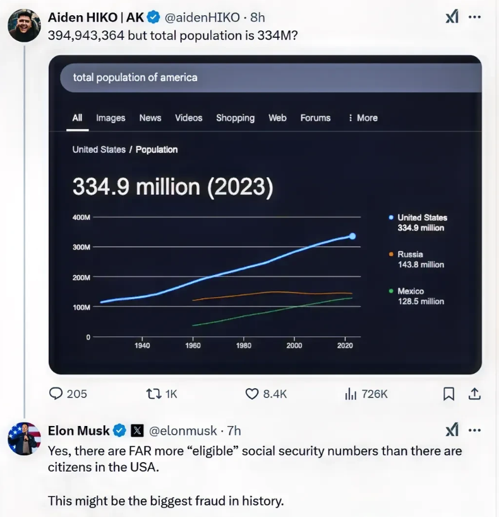
Task: Open the Videos search tab
Action: pos(188,118)
